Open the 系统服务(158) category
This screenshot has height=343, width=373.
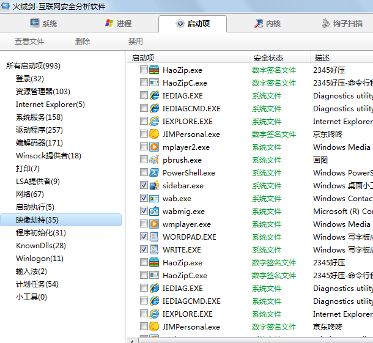click(39, 117)
